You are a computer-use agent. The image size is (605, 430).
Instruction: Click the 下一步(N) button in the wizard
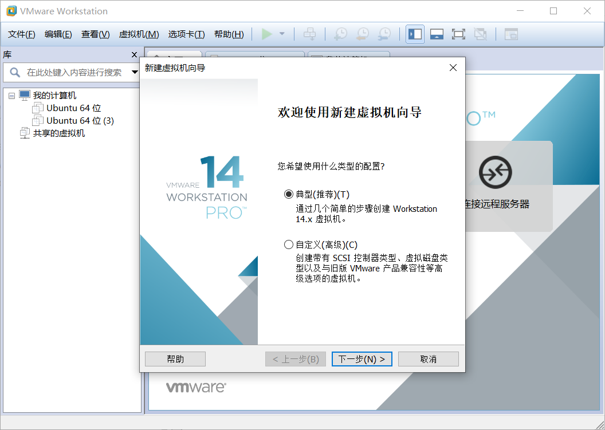362,359
